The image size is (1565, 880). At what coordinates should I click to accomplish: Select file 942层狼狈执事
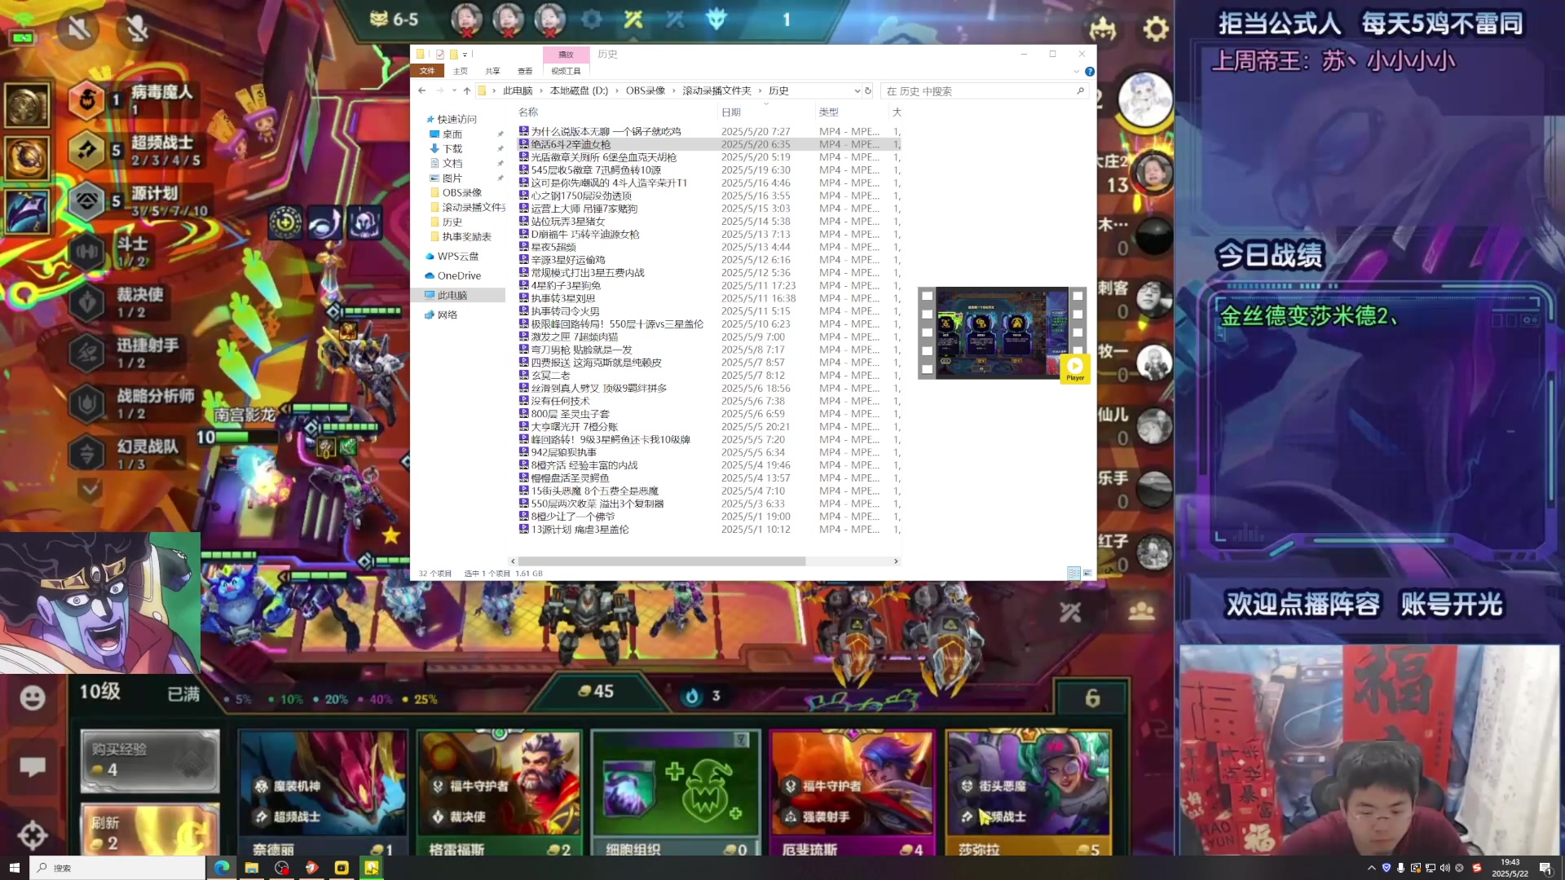point(563,452)
